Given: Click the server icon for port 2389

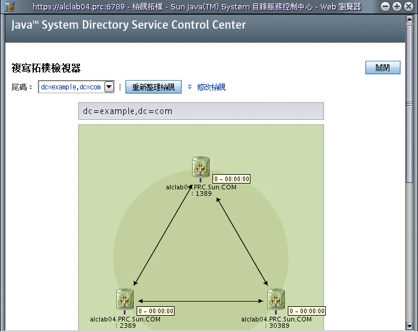Looking at the screenshot, I should (x=125, y=299).
